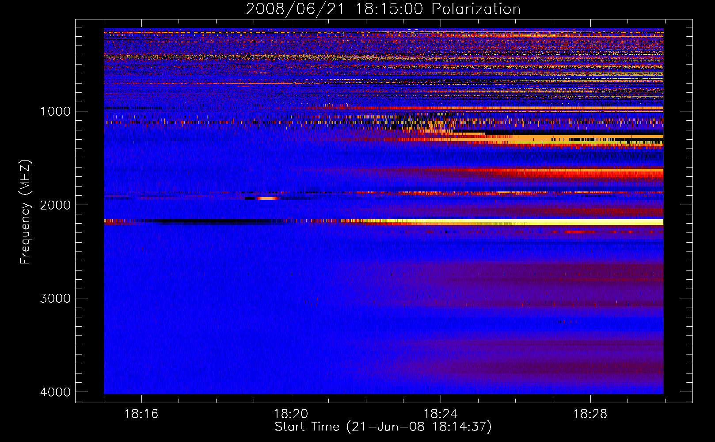Click the plot title "2008/06/21 18:15:00 Polarization"
This screenshot has width=715, height=442.
coord(383,9)
